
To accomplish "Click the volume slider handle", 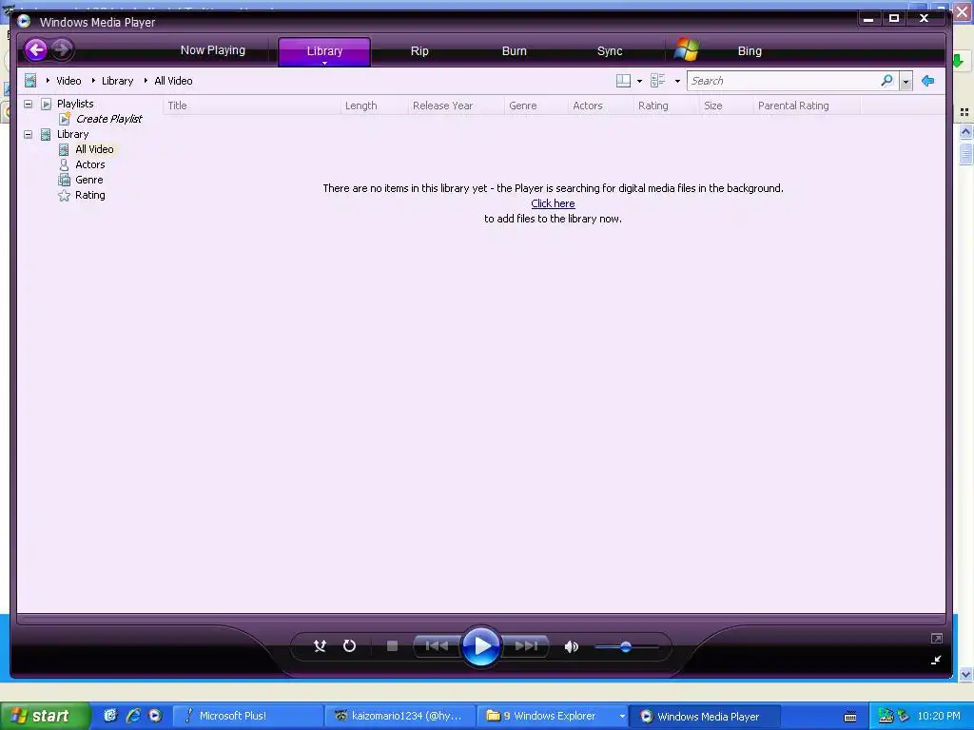I will pyautogui.click(x=626, y=646).
